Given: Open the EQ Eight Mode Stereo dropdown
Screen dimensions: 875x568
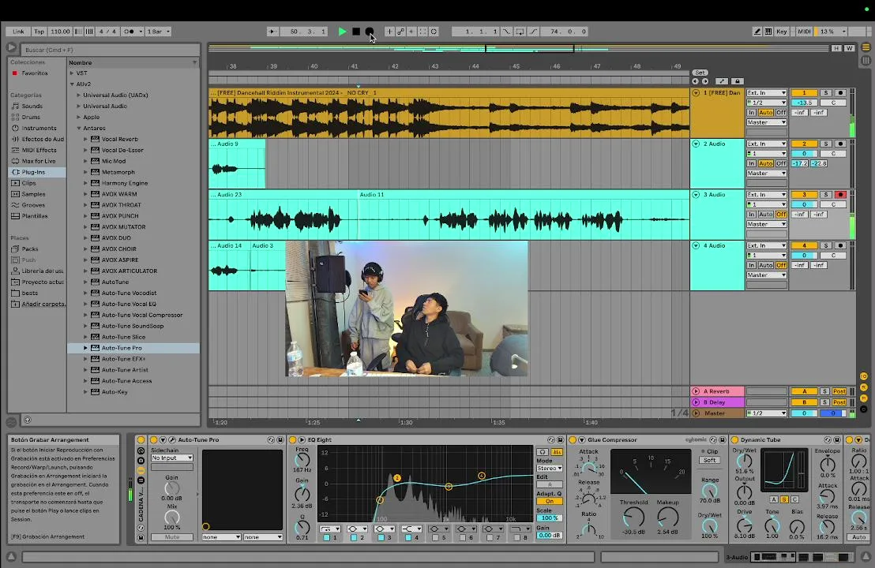Looking at the screenshot, I should (549, 469).
